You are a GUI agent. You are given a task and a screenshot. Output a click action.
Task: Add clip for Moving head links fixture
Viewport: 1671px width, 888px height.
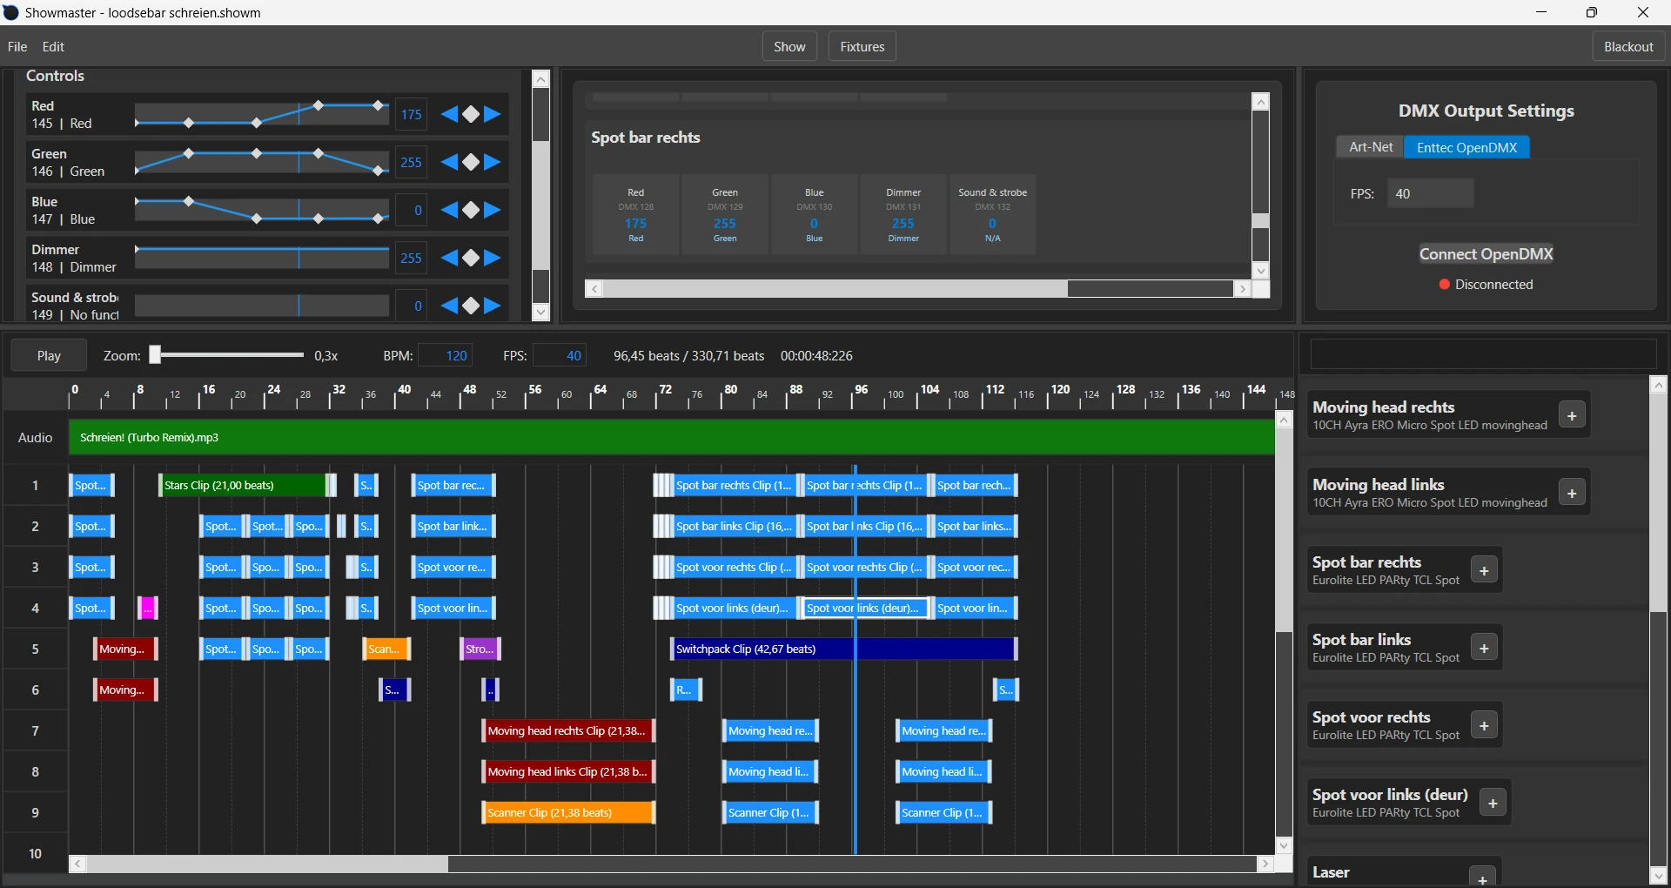pyautogui.click(x=1572, y=493)
